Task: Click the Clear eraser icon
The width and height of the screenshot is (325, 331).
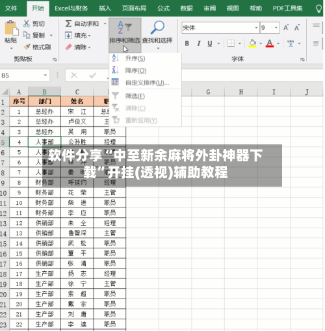Action: tap(68, 47)
